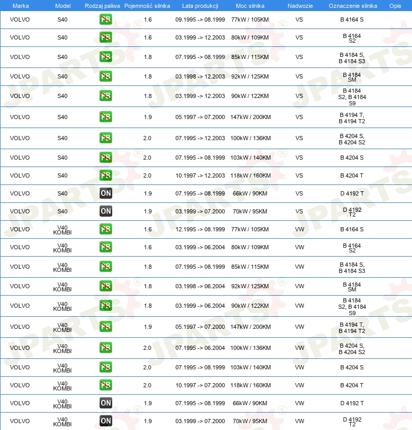Click the Nadwozie column header

click(300, 6)
